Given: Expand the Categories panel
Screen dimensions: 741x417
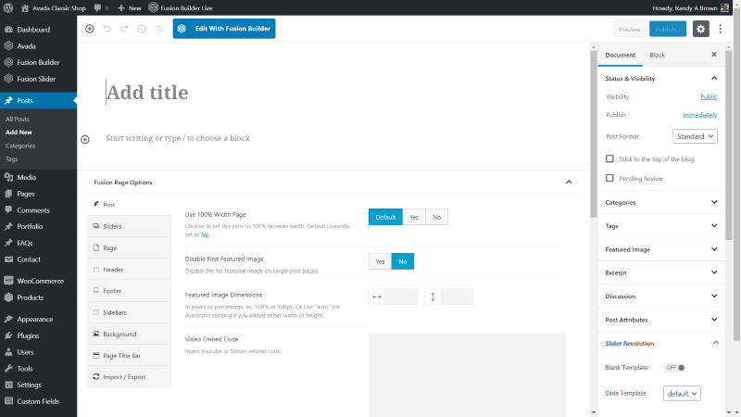Looking at the screenshot, I should [661, 202].
